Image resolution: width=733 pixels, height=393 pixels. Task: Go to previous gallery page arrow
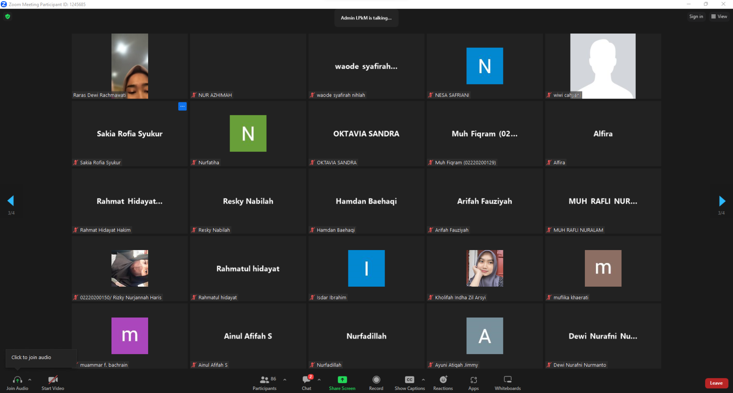11,201
